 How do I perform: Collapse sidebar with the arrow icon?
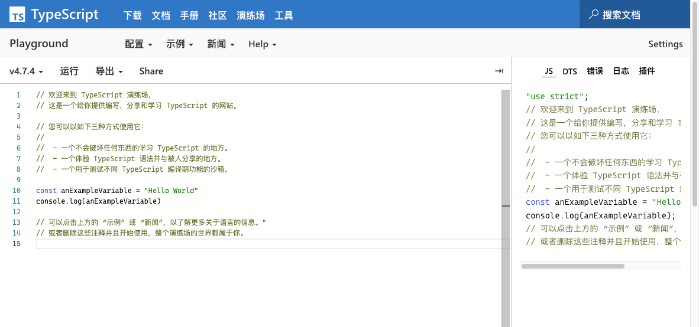[499, 71]
